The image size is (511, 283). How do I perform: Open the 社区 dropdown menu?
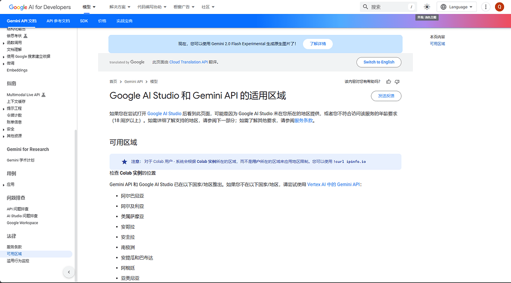point(208,7)
